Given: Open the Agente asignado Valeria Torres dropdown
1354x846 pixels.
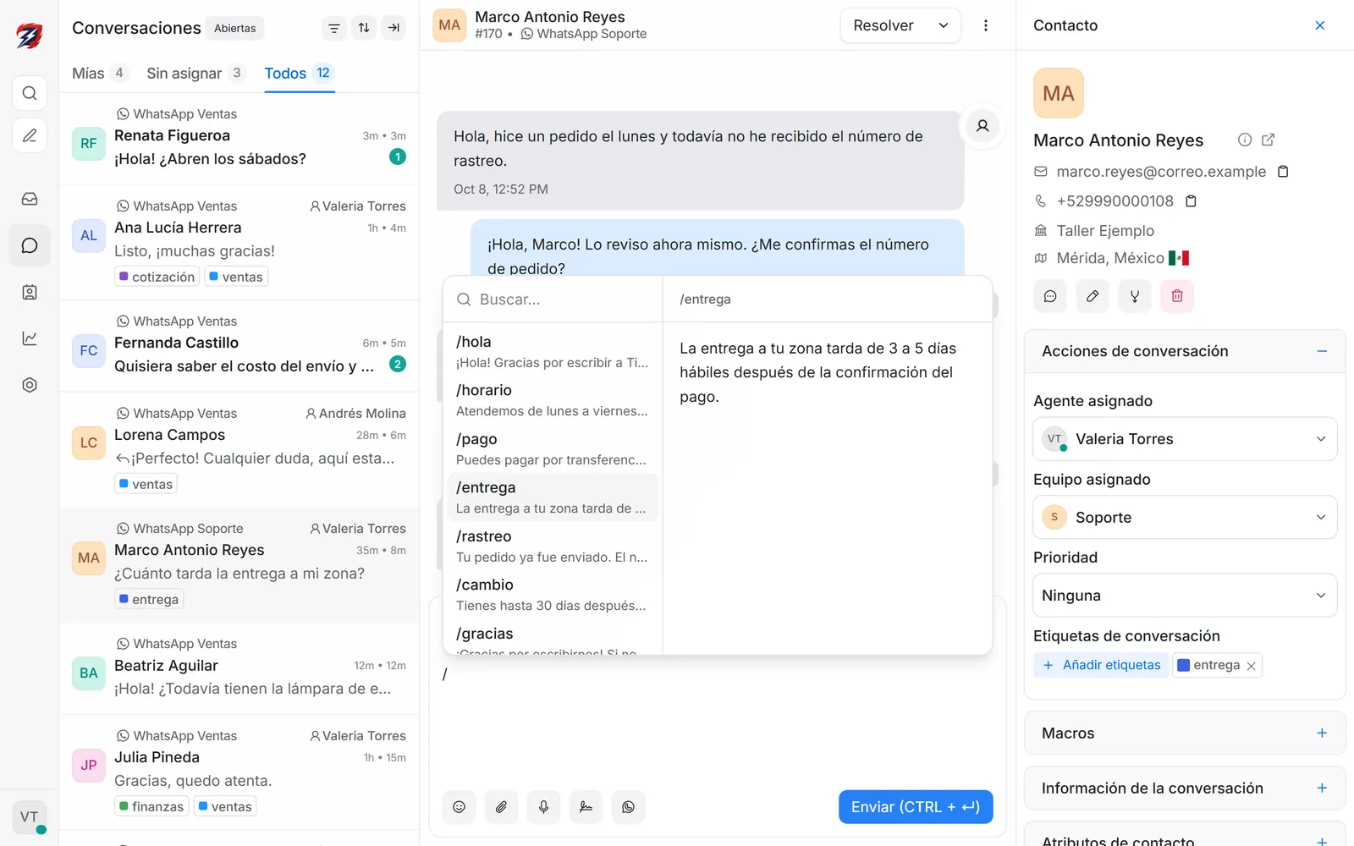Looking at the screenshot, I should (x=1185, y=439).
